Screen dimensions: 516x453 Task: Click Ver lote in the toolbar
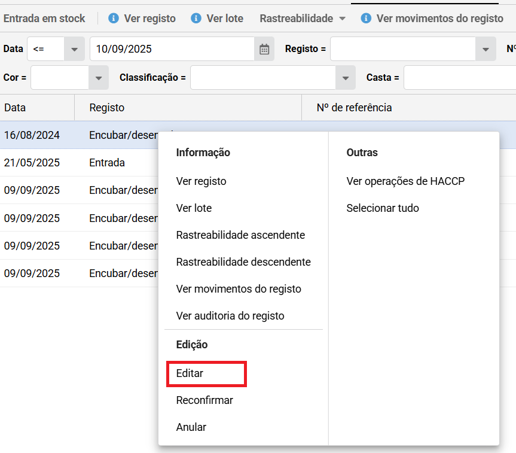[x=225, y=19]
